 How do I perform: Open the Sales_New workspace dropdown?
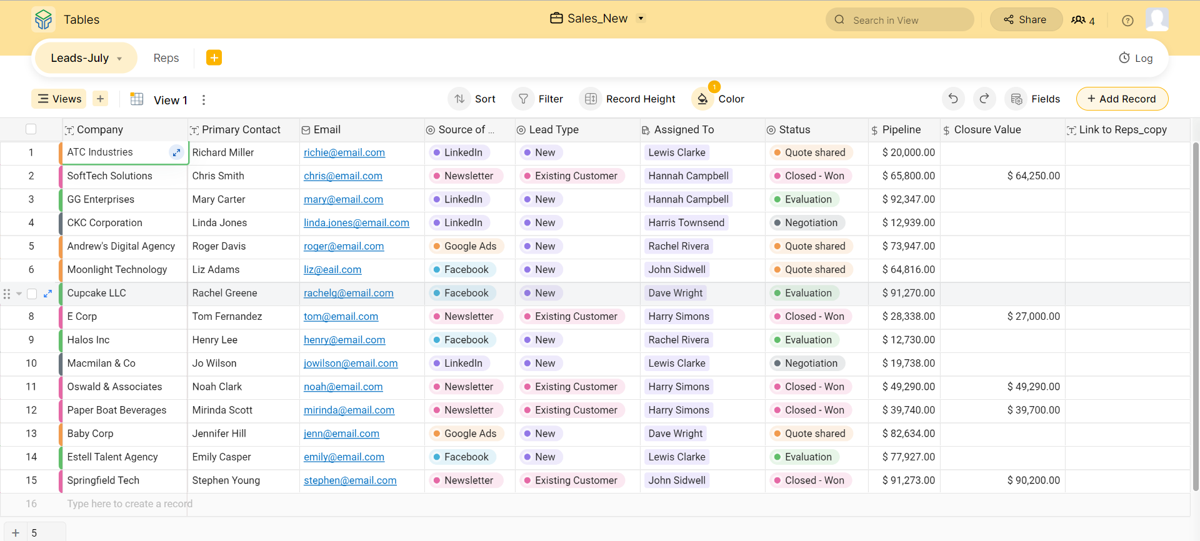[641, 19]
